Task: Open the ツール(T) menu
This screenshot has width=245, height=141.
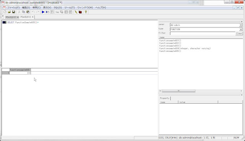Action: (70, 8)
